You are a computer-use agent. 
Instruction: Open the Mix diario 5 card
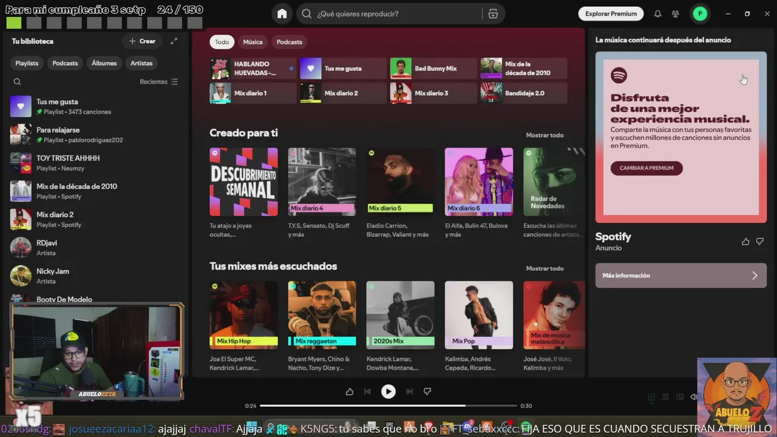[400, 194]
